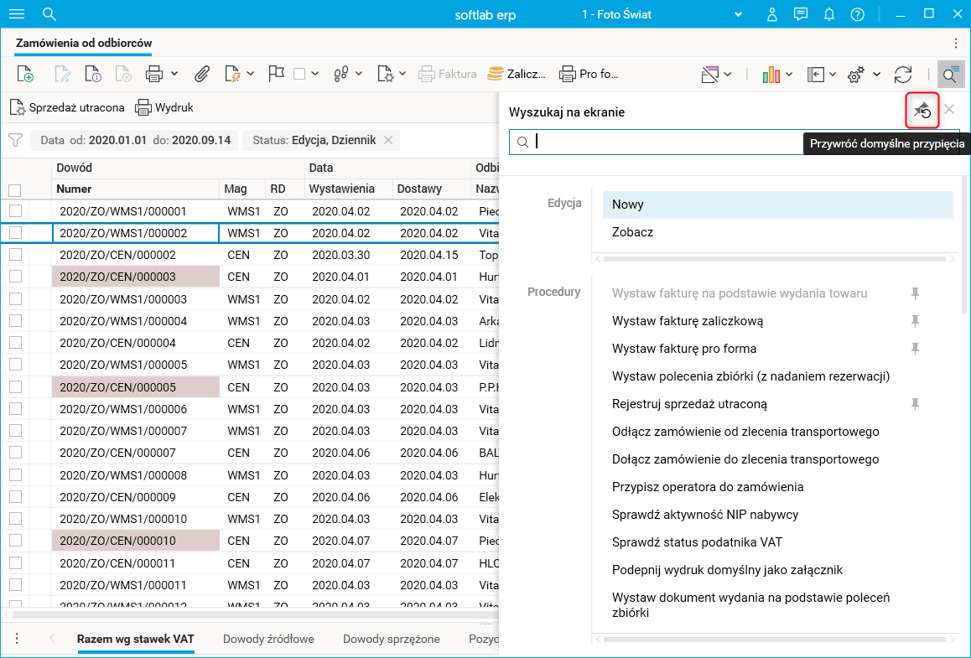The image size is (971, 658).
Task: Switch to 'Dowody źródłowe' tab
Action: click(x=268, y=639)
